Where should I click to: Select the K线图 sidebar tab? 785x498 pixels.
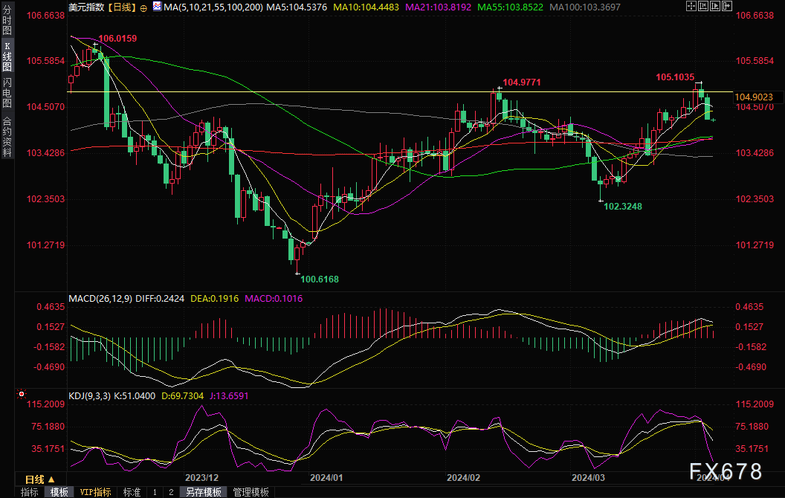tap(7, 59)
